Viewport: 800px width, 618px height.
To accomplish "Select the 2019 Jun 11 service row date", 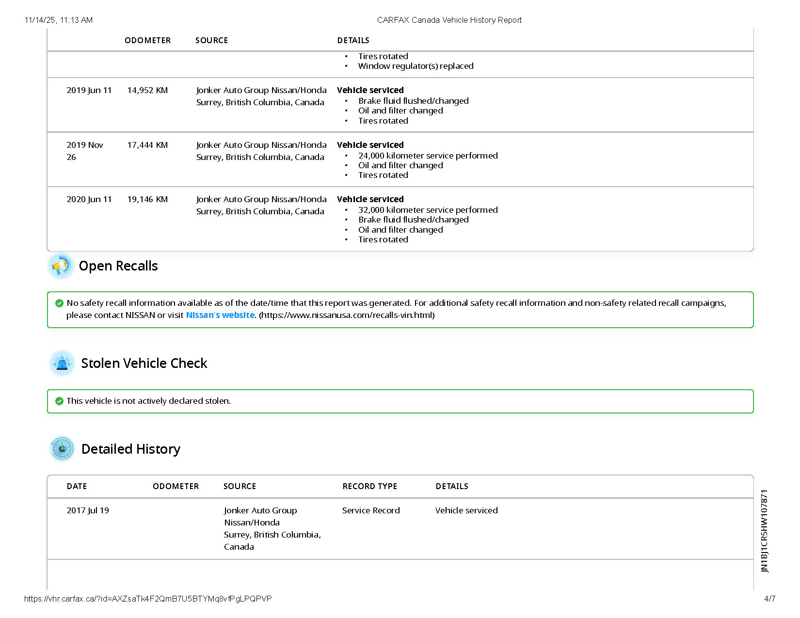I will click(89, 91).
